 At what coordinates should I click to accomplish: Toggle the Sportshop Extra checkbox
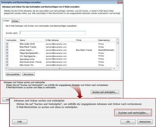pos(7,59)
